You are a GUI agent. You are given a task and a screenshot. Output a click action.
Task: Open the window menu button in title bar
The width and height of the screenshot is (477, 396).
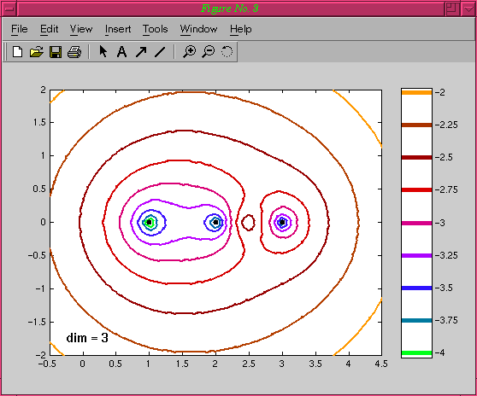tap(9, 9)
